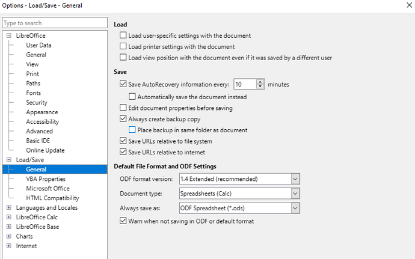Open the Security options page

tap(37, 102)
